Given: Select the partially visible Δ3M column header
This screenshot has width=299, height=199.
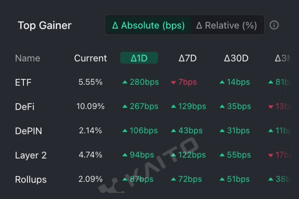Looking at the screenshot, I should pyautogui.click(x=283, y=58).
